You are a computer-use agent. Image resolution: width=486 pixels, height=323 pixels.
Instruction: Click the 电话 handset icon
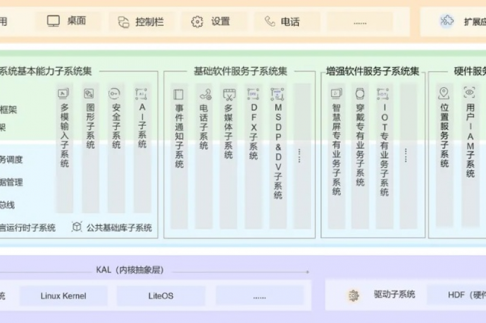[x=270, y=22]
